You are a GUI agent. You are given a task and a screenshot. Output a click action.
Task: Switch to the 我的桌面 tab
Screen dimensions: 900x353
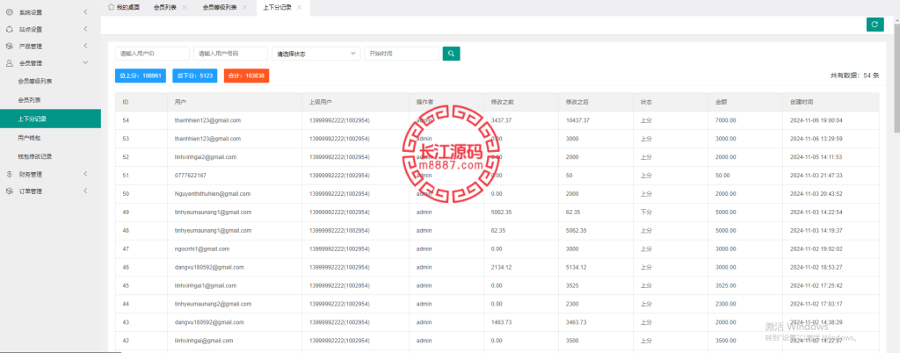(123, 7)
